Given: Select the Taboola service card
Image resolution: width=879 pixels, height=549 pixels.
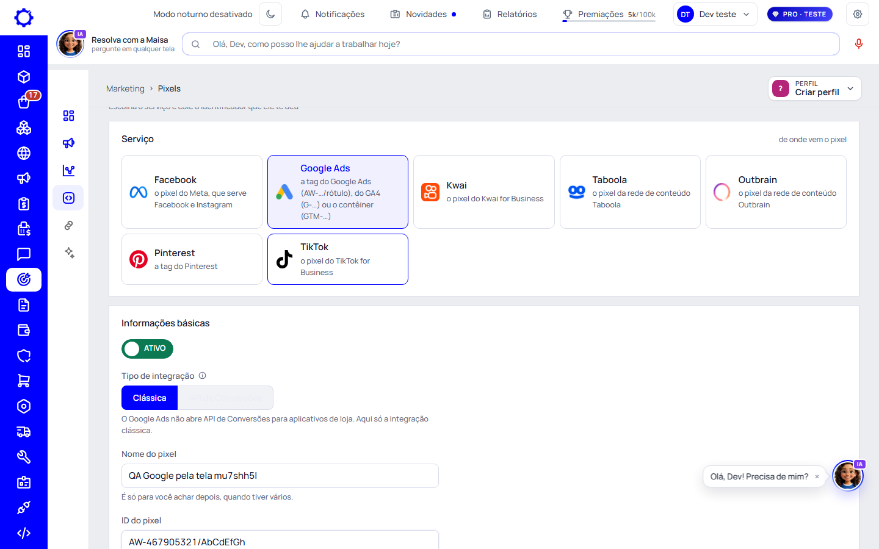Looking at the screenshot, I should pos(630,192).
